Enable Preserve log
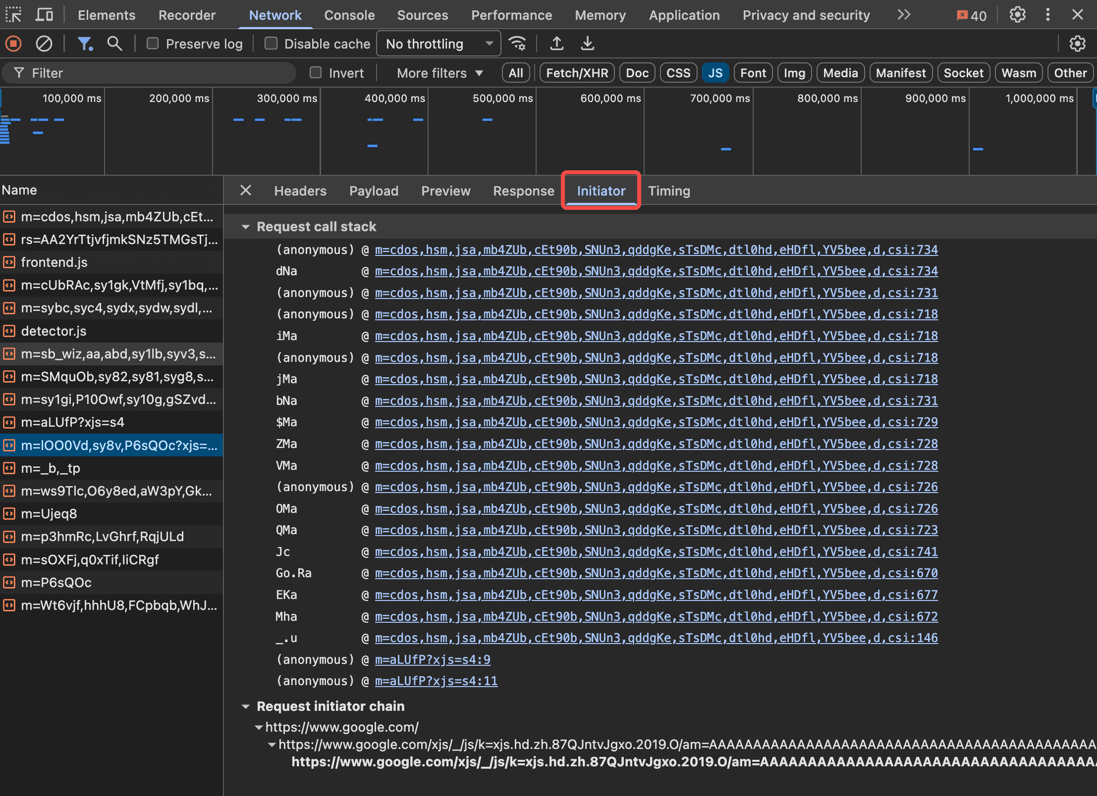Viewport: 1097px width, 796px height. pyautogui.click(x=153, y=44)
